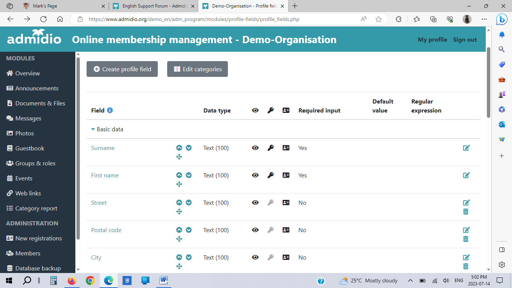The width and height of the screenshot is (512, 288).
Task: Show hidden icons in system tray
Action: 410,280
